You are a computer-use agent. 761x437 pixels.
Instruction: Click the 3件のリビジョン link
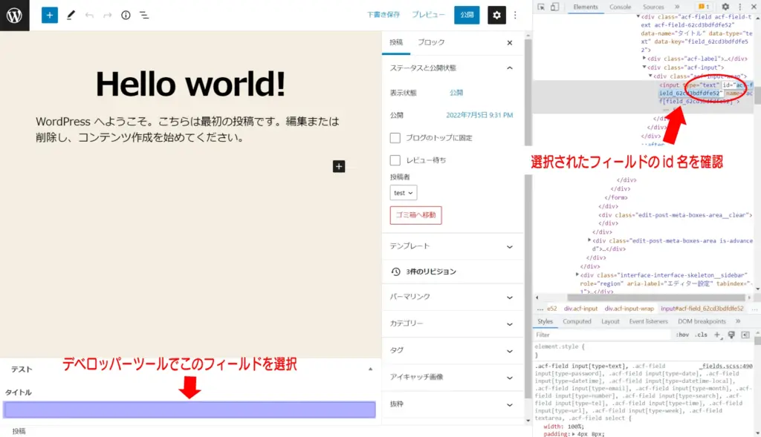pos(431,272)
